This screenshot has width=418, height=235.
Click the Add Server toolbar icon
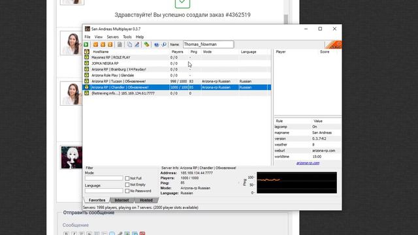pos(96,44)
